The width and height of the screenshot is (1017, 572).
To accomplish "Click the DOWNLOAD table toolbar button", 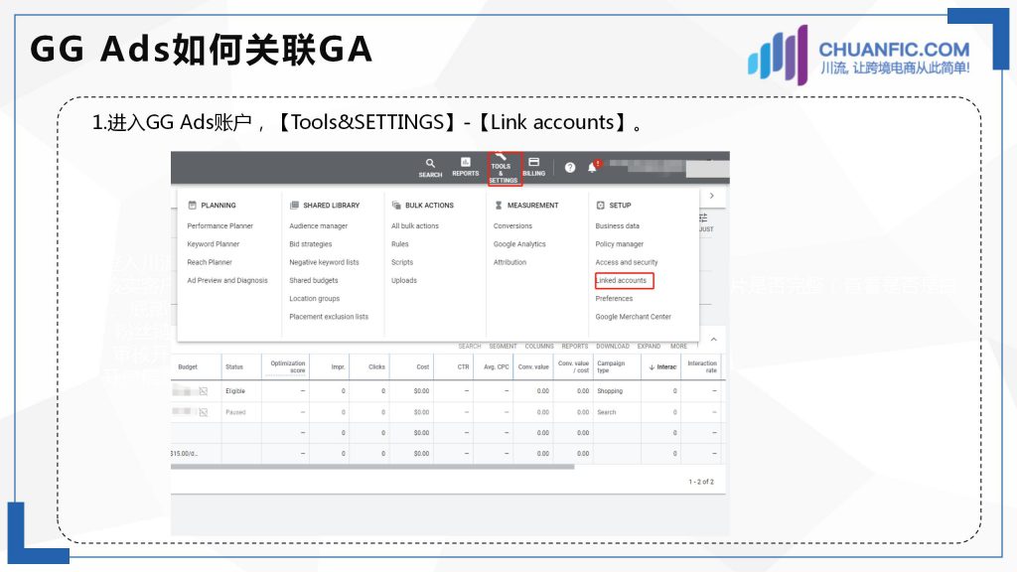I will [613, 347].
